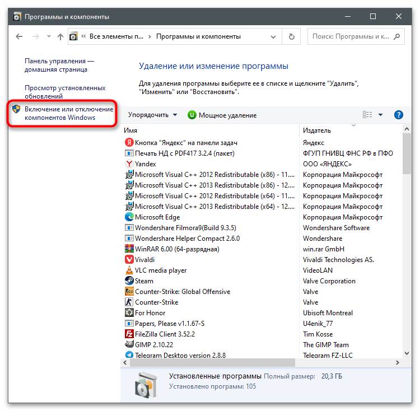Select GIMP 2.10.22 entry
This screenshot has width=420, height=411.
coord(154,344)
